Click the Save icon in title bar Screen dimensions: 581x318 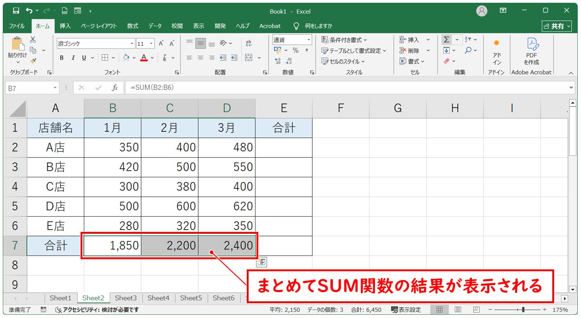(x=16, y=11)
